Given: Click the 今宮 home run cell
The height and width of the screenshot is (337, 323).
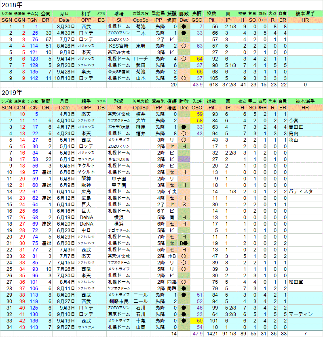Looking at the screenshot, I should [x=305, y=121].
